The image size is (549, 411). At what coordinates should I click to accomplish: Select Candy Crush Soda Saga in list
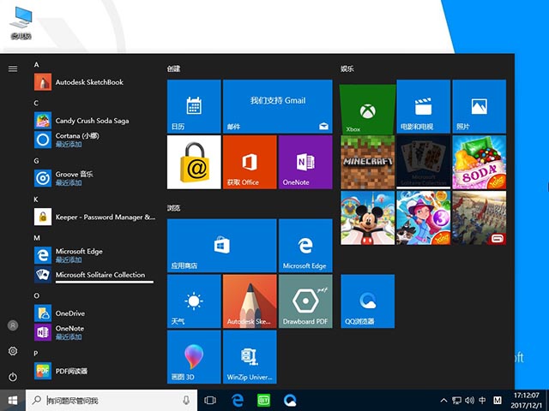coord(94,121)
